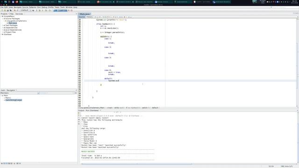
Task: Open the <default> configuration dropdown
Action: (x=26, y=10)
